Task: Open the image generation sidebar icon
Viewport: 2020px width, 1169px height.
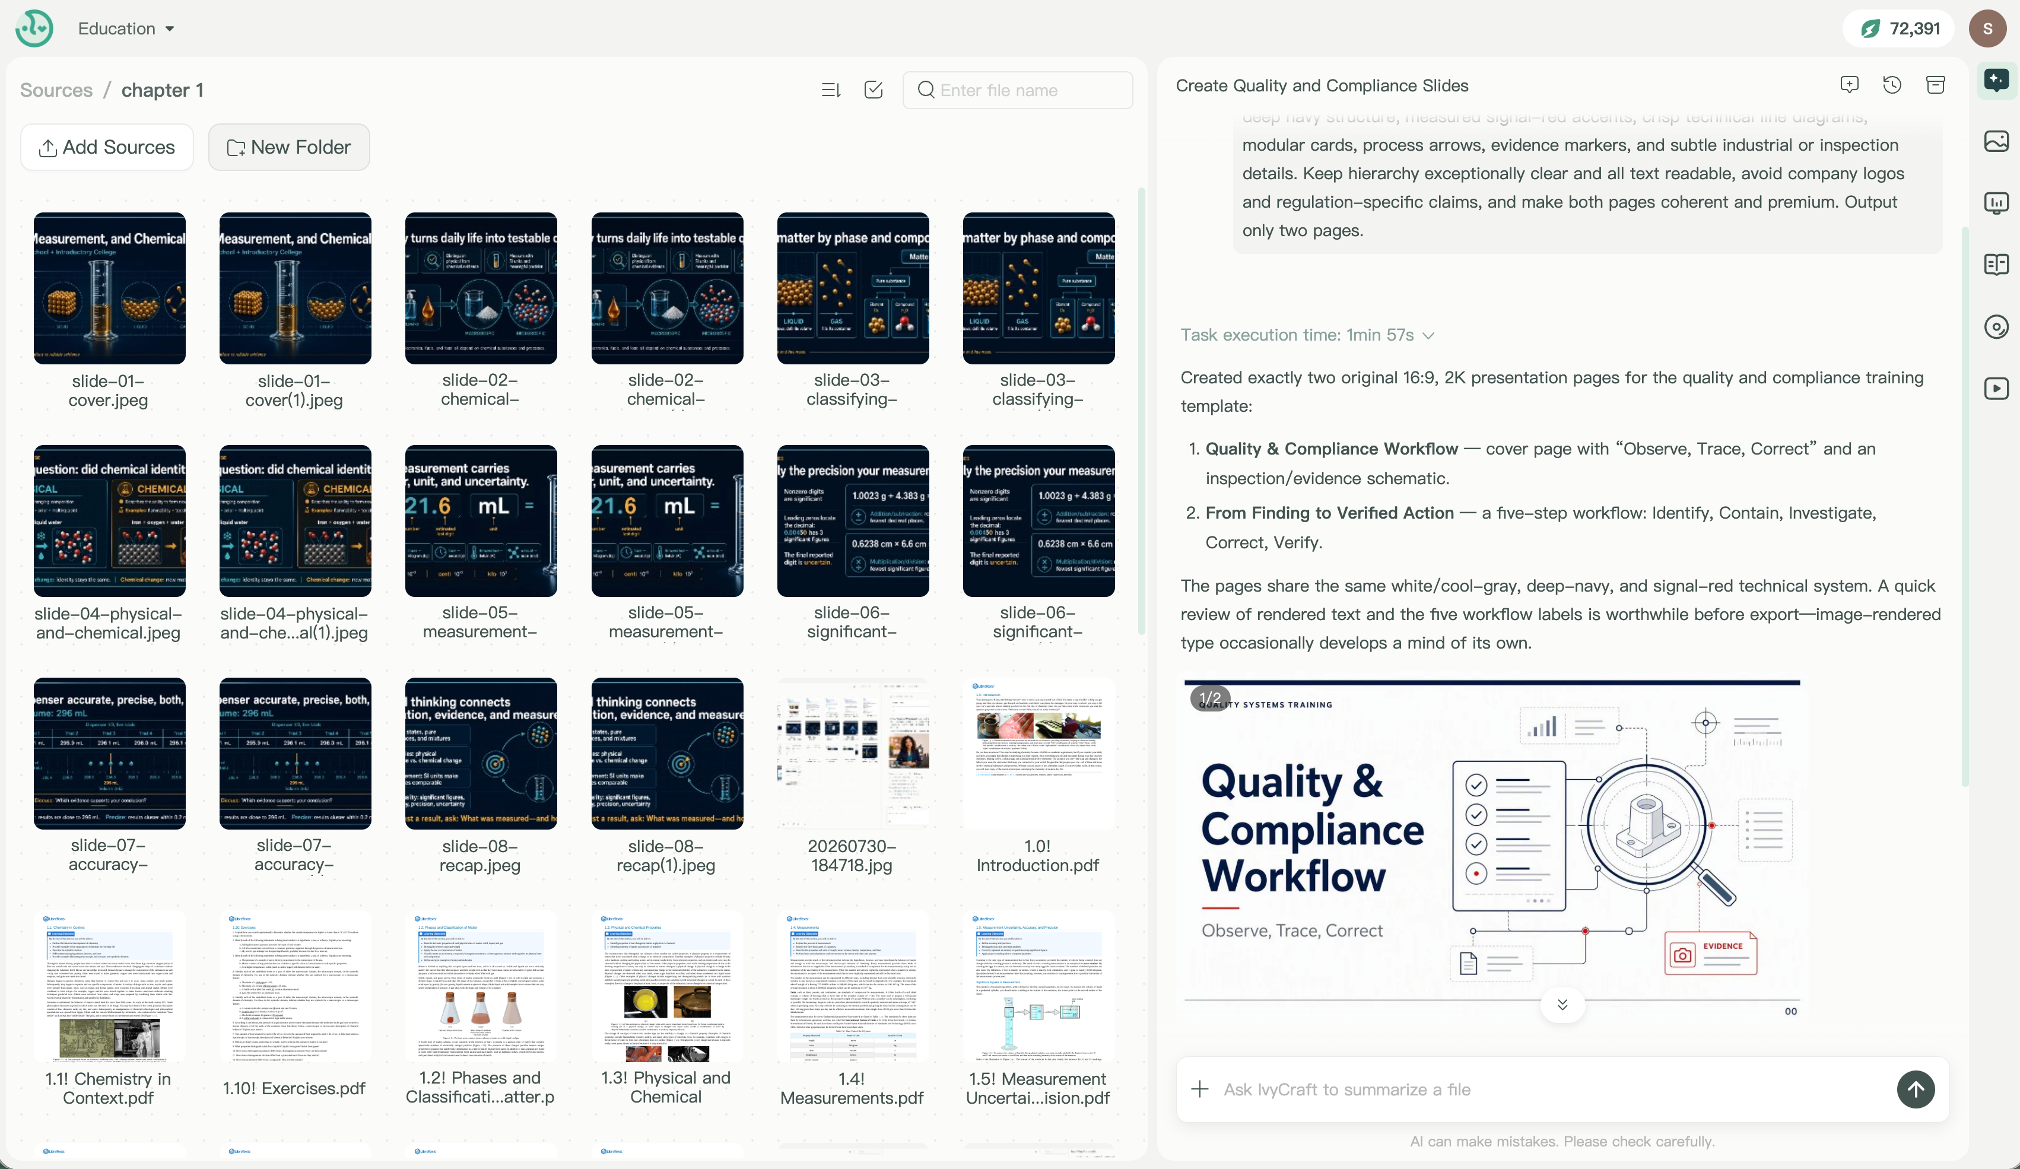Action: tap(1996, 141)
